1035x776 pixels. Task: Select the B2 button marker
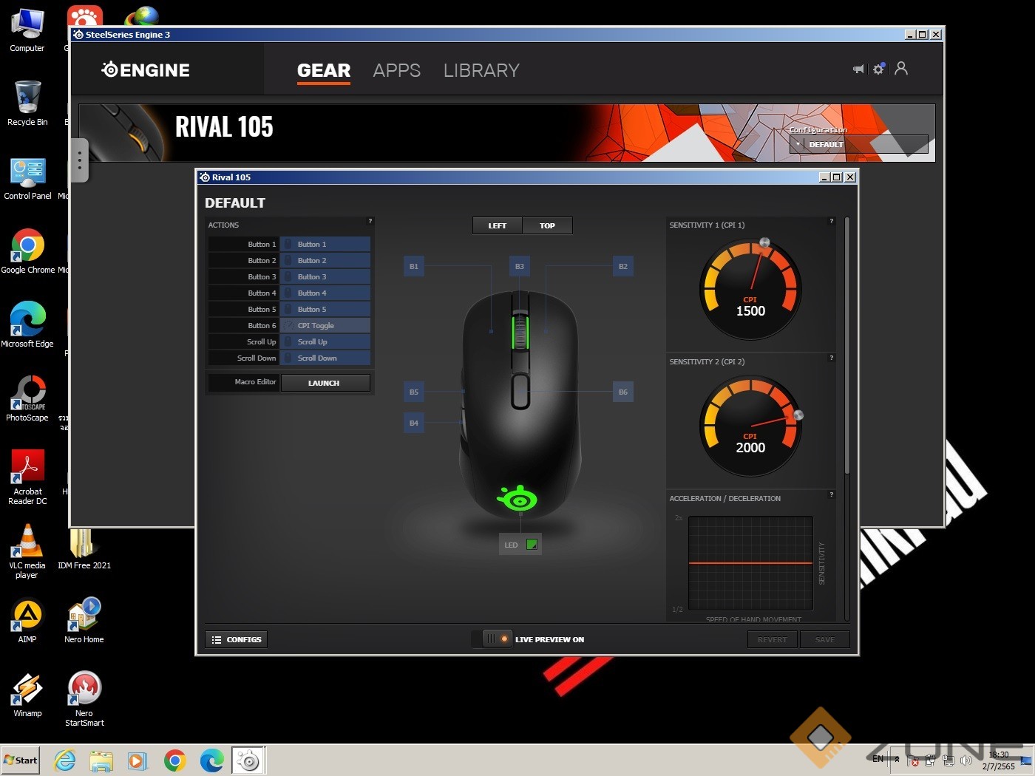tap(623, 266)
